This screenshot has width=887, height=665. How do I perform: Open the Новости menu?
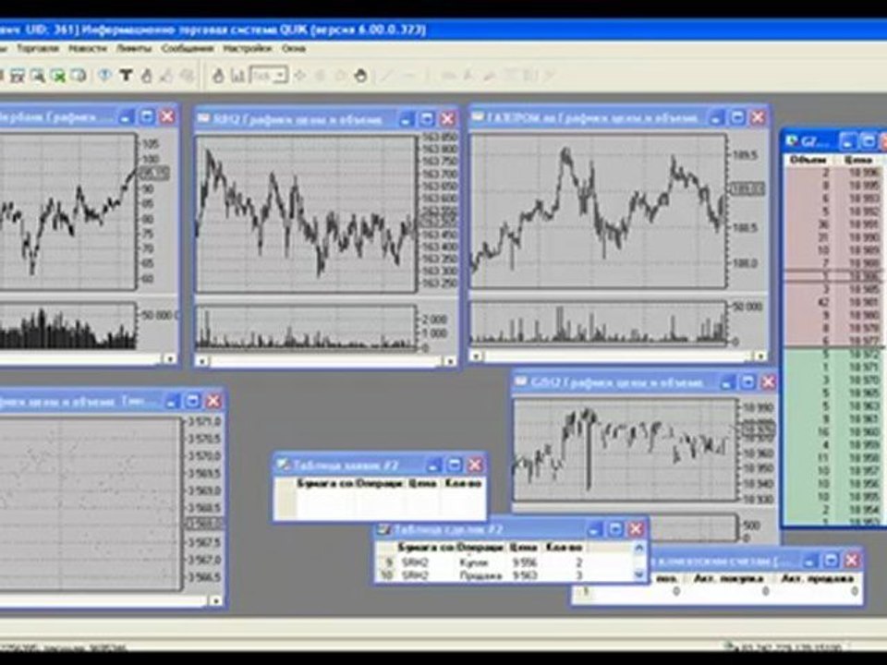[x=88, y=49]
